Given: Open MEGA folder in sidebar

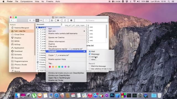Looking at the screenshot, I should click(x=17, y=41).
